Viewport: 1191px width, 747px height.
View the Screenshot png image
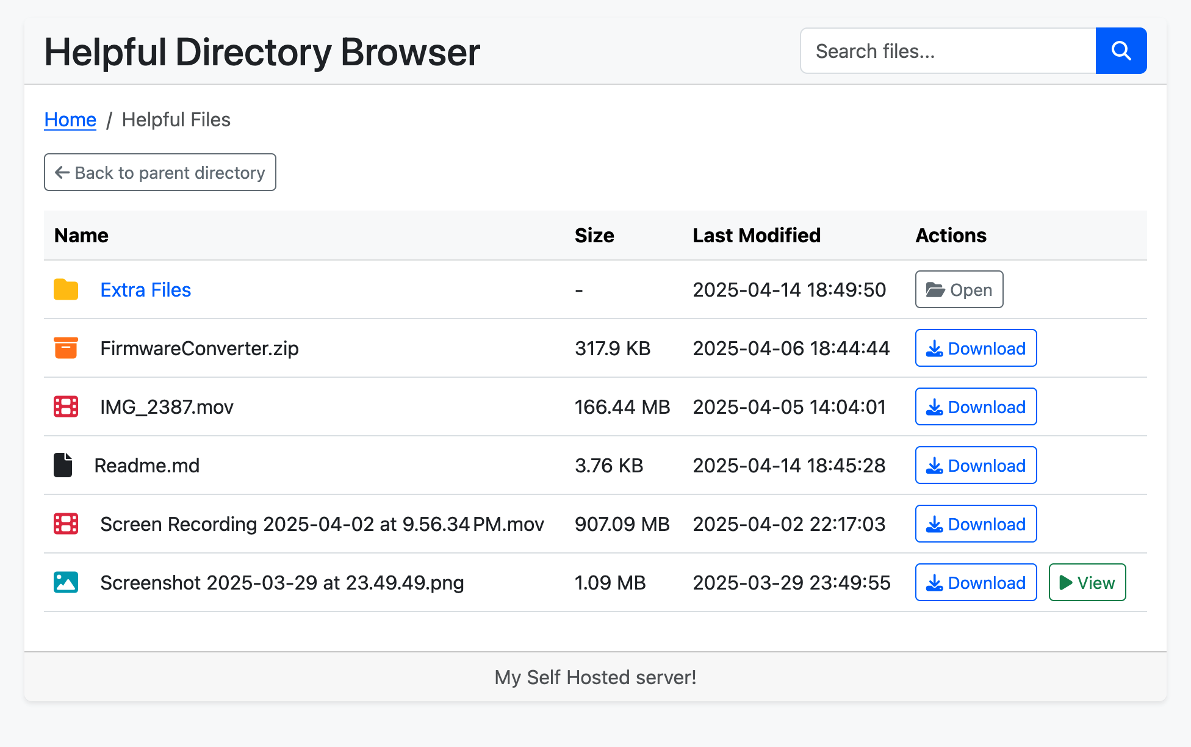tap(1087, 582)
